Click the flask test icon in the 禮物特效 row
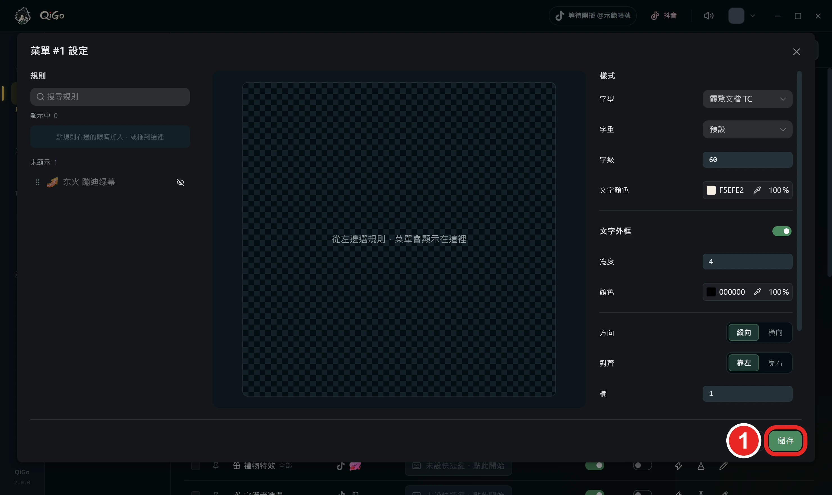This screenshot has height=495, width=832. [701, 466]
